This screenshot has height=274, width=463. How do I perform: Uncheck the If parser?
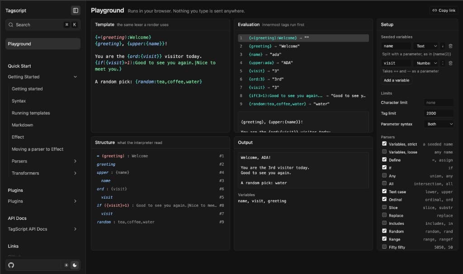(x=384, y=167)
